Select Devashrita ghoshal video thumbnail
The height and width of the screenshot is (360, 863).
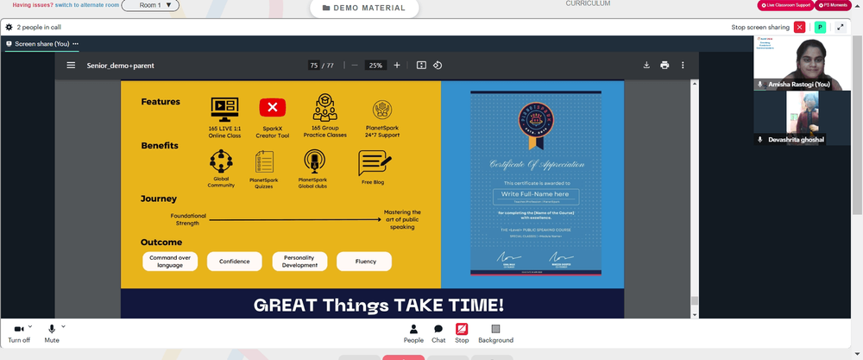tap(802, 117)
